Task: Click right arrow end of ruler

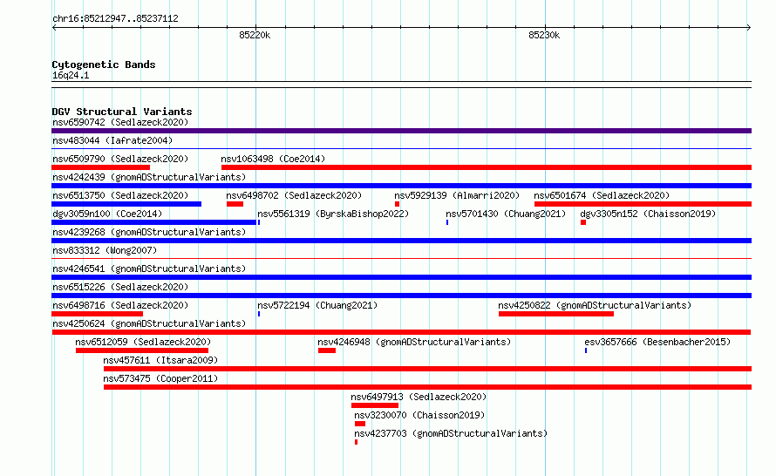Action: [749, 28]
